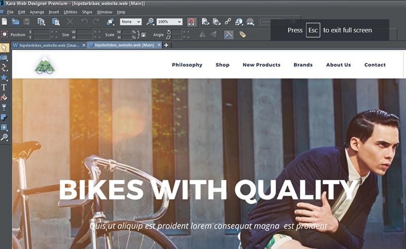Select the Freehand drawing tool
The width and height of the screenshot is (406, 249).
[4, 68]
